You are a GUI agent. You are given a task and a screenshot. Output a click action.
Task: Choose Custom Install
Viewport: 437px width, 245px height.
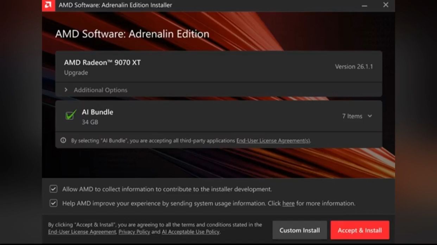click(x=300, y=230)
